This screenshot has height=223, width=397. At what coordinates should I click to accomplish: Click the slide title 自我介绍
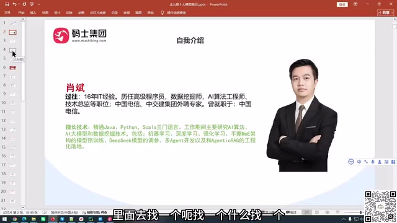click(x=190, y=40)
